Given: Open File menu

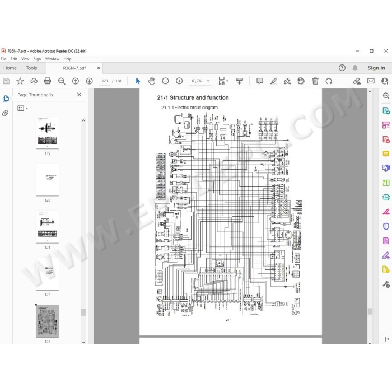Looking at the screenshot, I should (3, 59).
